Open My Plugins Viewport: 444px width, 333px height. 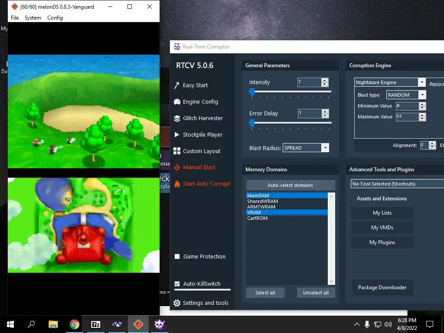[382, 242]
